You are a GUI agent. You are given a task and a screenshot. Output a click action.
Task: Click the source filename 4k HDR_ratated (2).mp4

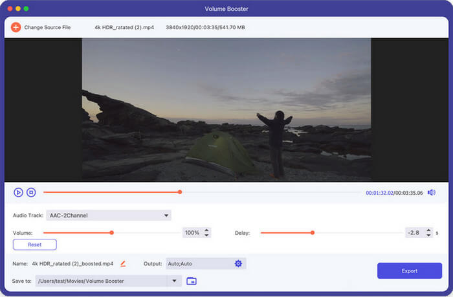click(124, 27)
